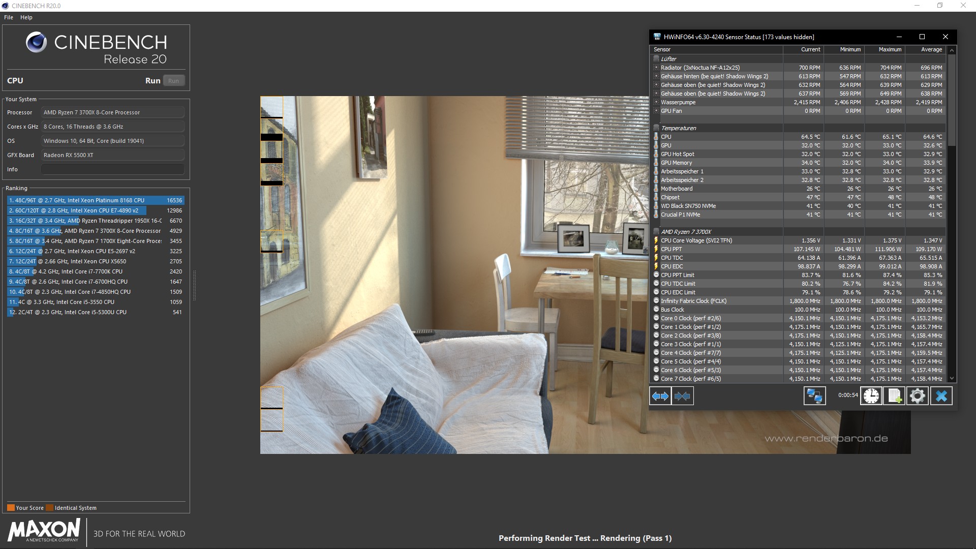Viewport: 976px width, 549px height.
Task: Open HWiNFO sensor settings gear icon
Action: click(918, 396)
